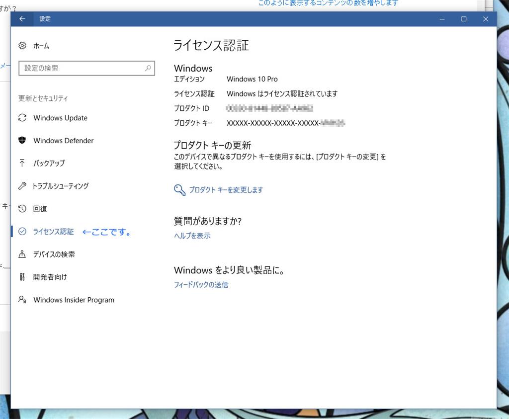
Task: Click the Find my device icon
Action: click(x=22, y=254)
